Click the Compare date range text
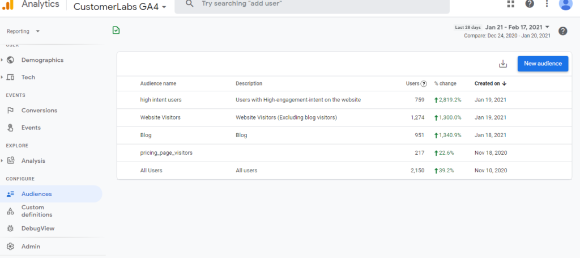Viewport: 580px width, 258px height. click(507, 36)
